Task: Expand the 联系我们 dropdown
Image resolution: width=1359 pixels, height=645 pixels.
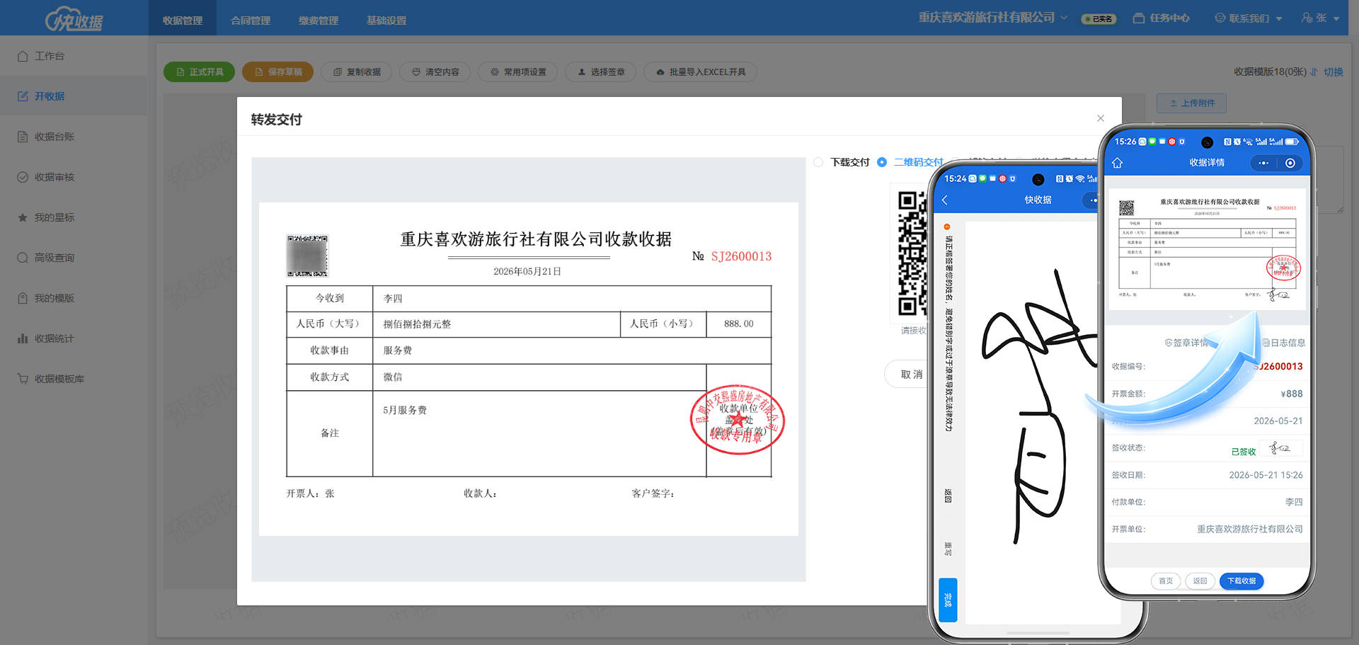Action: tap(1249, 18)
